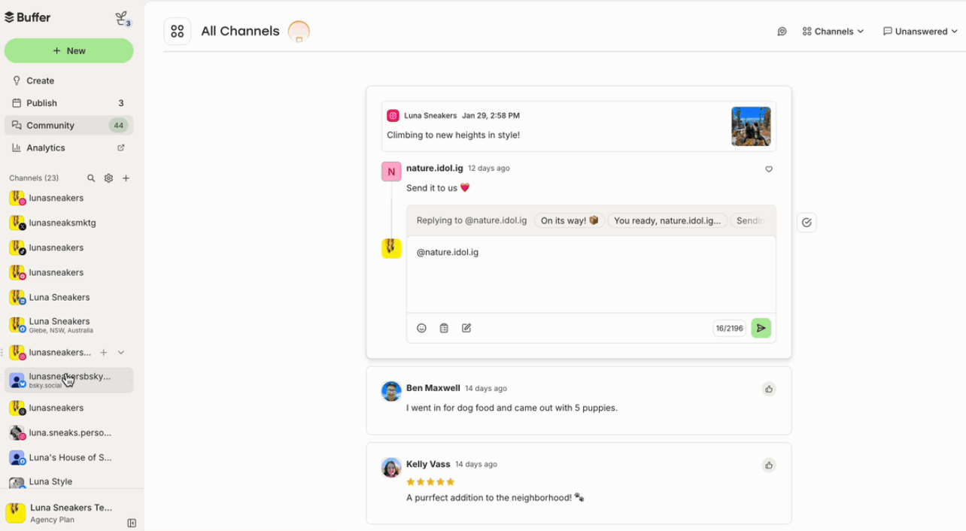966x531 pixels.
Task: Click the Buffer logo
Action: point(28,17)
